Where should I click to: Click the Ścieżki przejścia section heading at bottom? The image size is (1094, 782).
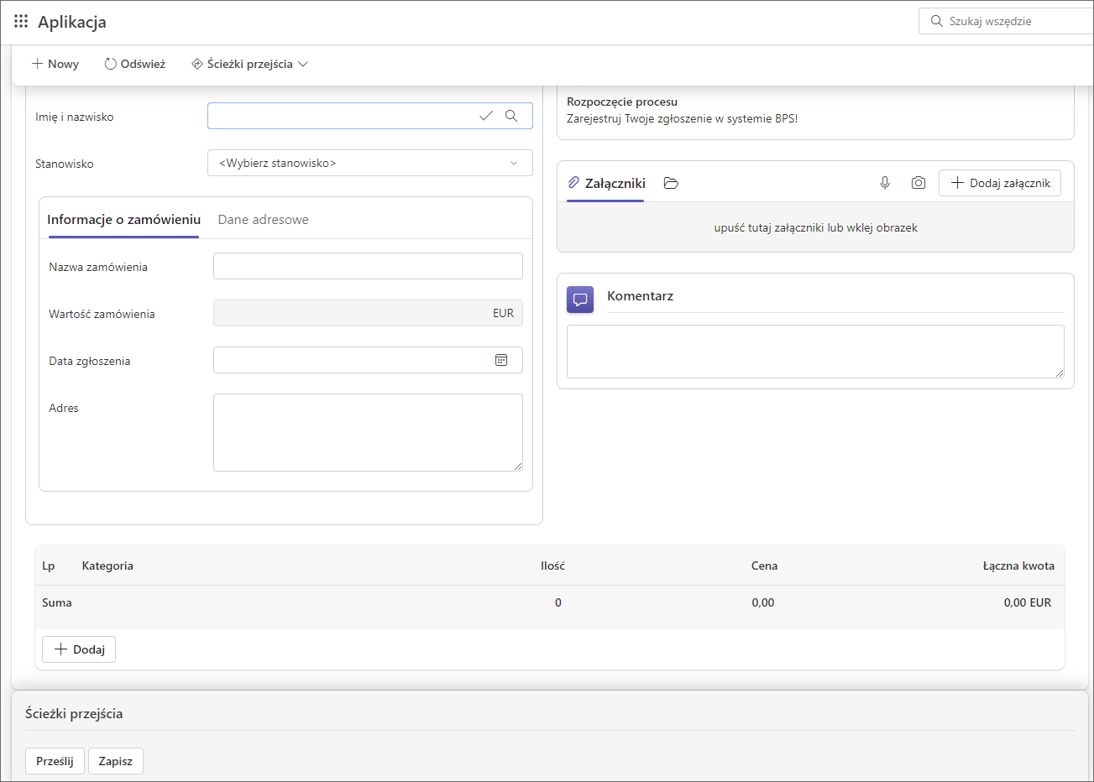click(x=74, y=713)
